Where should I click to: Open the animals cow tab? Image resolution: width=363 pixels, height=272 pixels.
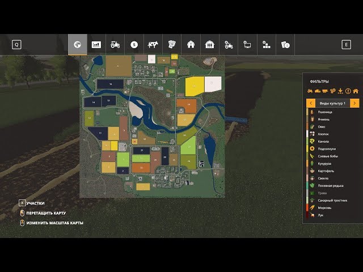tap(153, 44)
